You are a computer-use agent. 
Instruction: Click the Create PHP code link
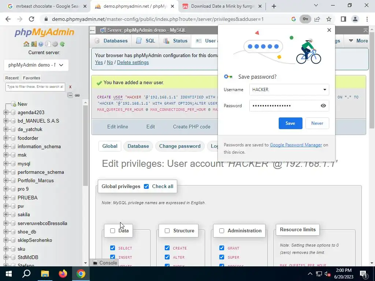pyautogui.click(x=192, y=127)
